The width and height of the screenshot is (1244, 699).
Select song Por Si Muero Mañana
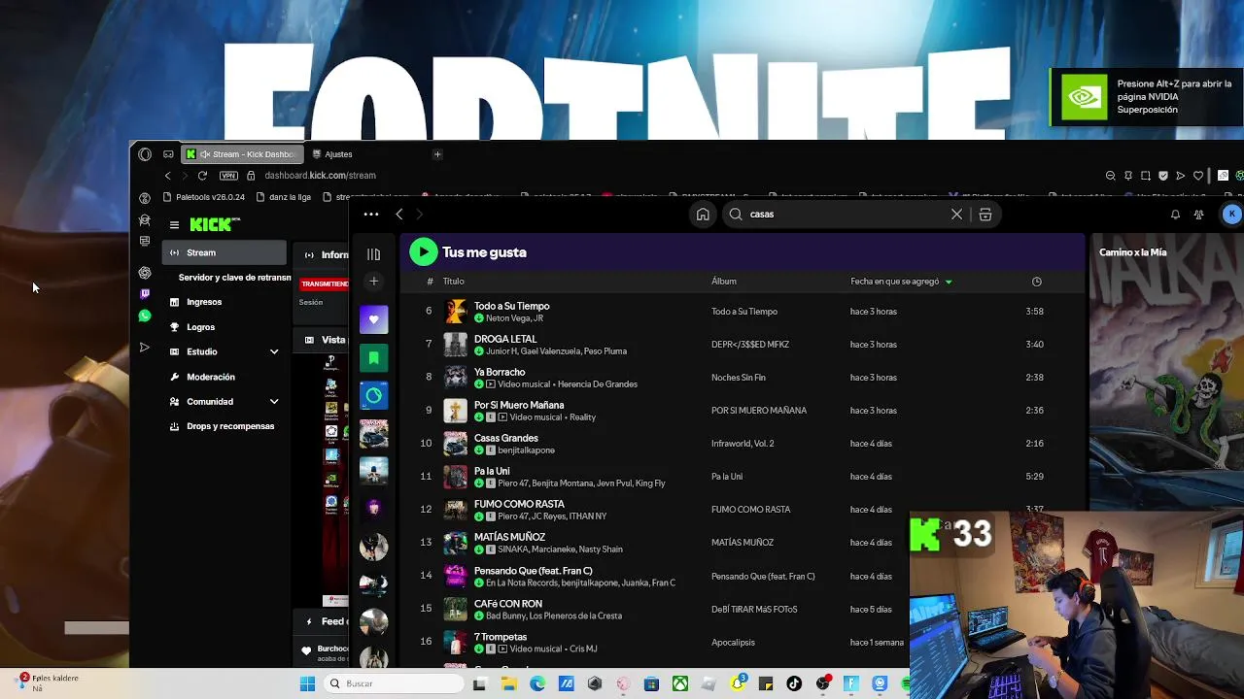point(519,405)
